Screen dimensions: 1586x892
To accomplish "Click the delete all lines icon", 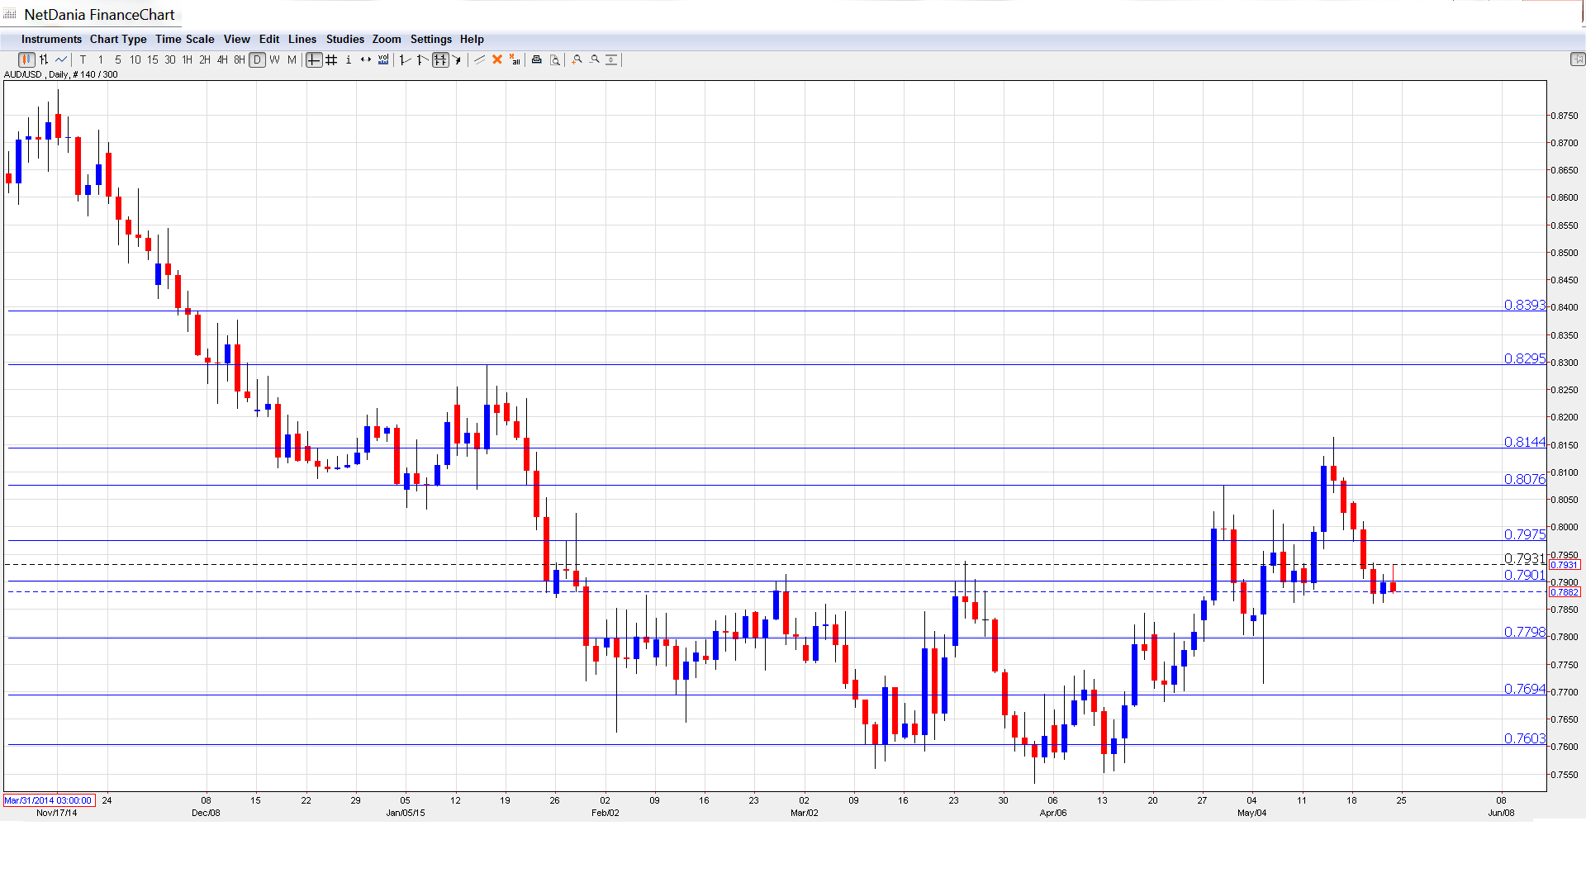I will (x=515, y=59).
